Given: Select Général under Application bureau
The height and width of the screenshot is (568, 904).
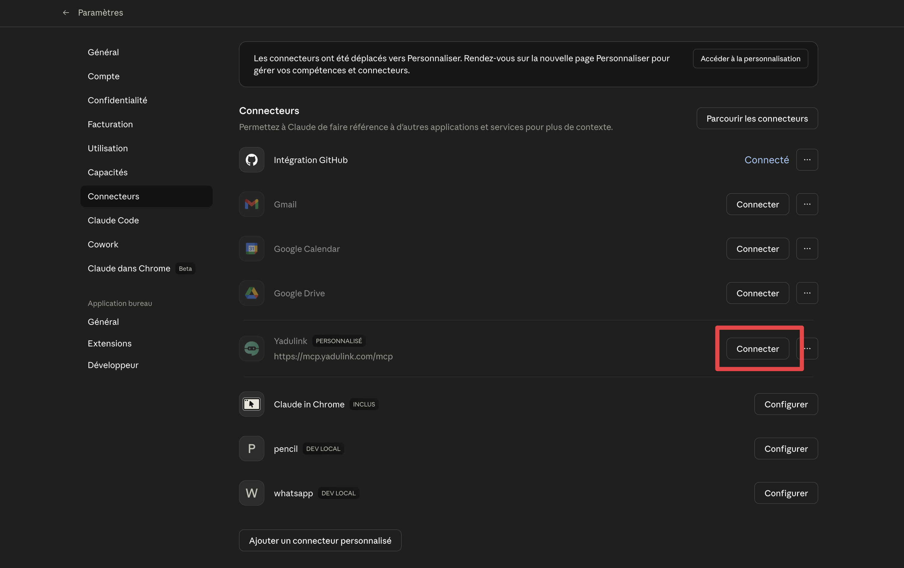Looking at the screenshot, I should pos(147,322).
